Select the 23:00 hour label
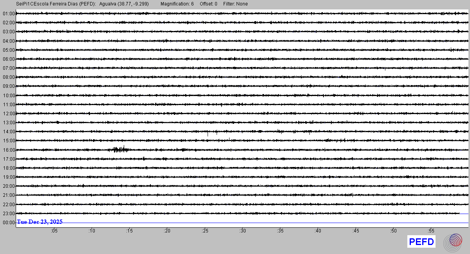The width and height of the screenshot is (470, 254). tap(8, 214)
